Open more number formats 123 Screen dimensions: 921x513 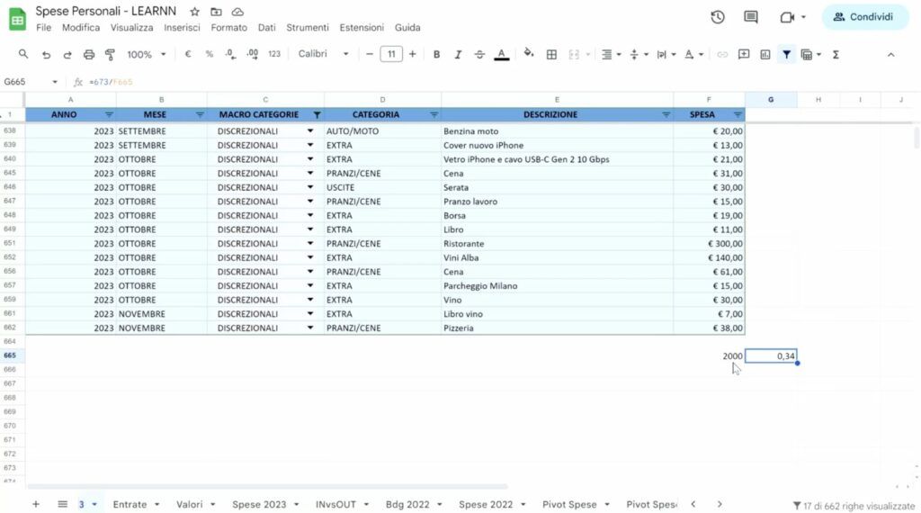(x=274, y=54)
